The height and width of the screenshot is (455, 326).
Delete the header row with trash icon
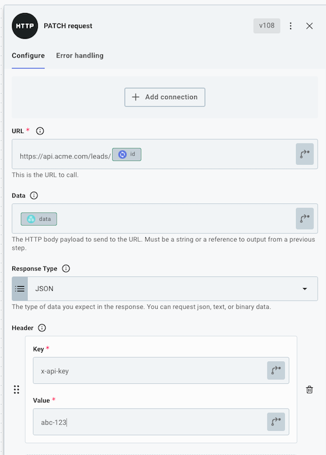point(310,389)
